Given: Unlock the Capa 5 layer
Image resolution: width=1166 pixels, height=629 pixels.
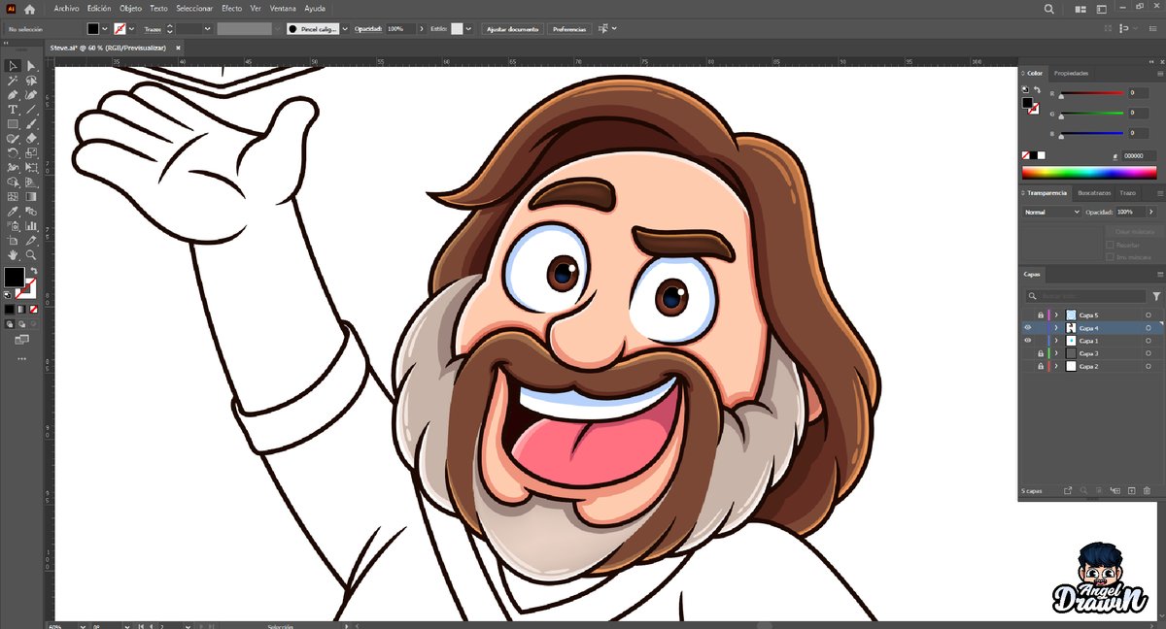Looking at the screenshot, I should coord(1041,315).
